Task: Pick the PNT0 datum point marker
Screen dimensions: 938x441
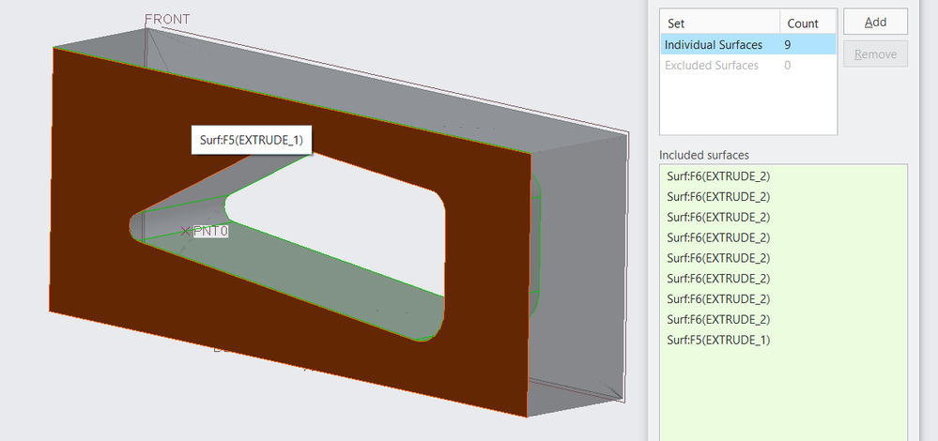Action: tap(185, 231)
